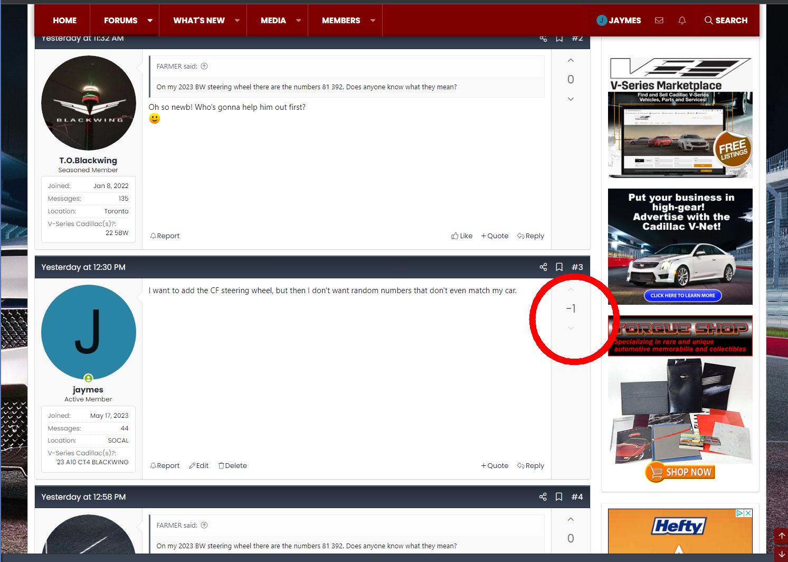Edit jaymes's post #3
This screenshot has height=562, width=788.
pyautogui.click(x=199, y=466)
